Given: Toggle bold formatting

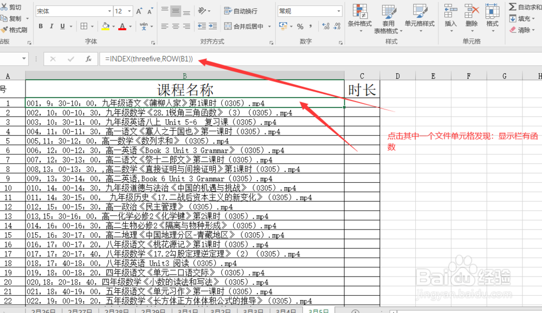Looking at the screenshot, I should point(41,26).
